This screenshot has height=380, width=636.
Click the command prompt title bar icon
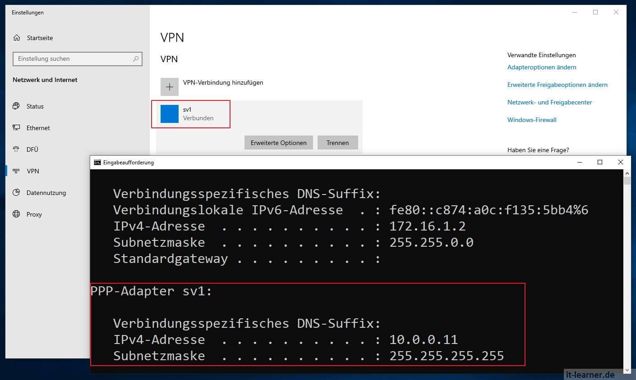click(x=97, y=163)
